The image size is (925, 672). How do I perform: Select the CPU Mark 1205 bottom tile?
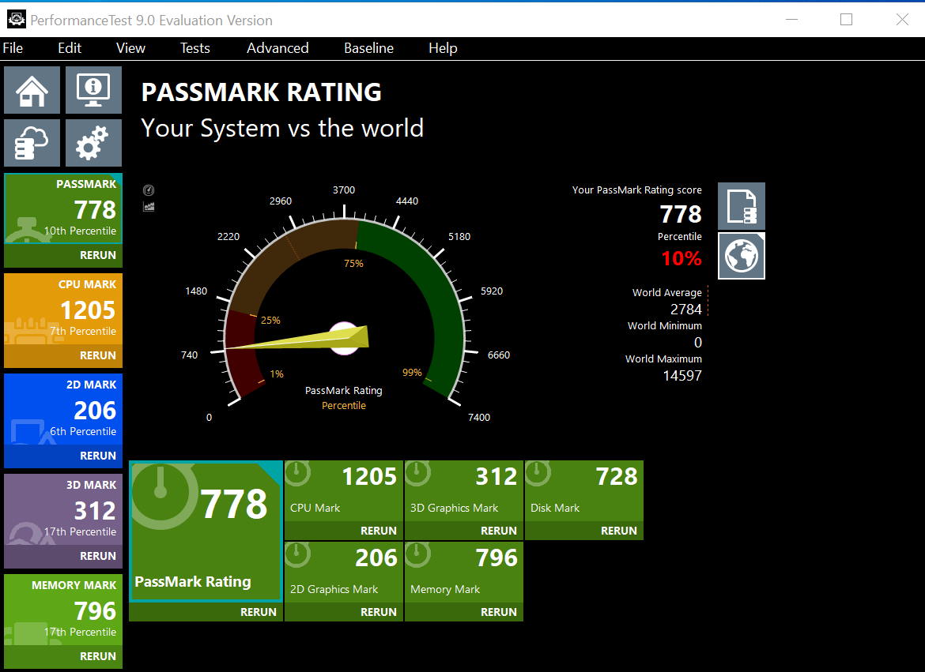pyautogui.click(x=343, y=492)
